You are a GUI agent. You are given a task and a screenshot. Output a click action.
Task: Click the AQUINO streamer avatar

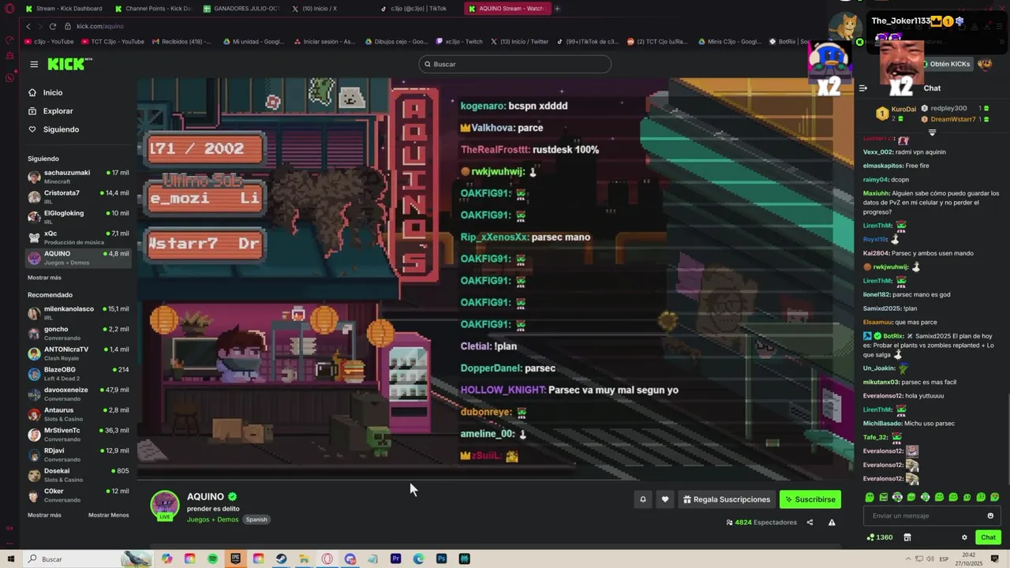[x=165, y=505]
